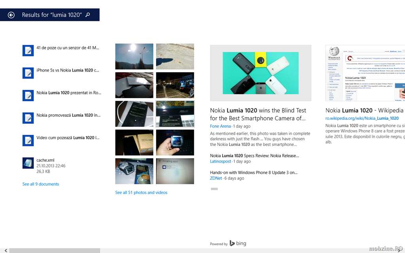The height and width of the screenshot is (253, 405).
Task: Select title "Nokia promovează Lumia 1020 în..."
Action: tap(68, 115)
